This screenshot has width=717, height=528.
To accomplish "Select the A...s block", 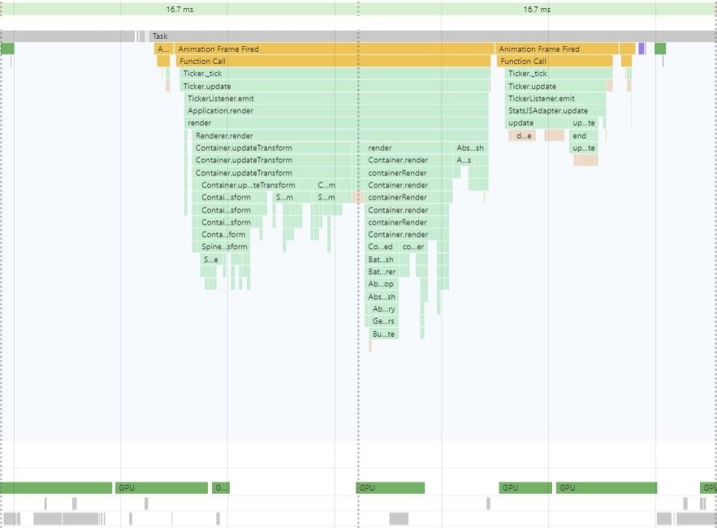I will [464, 161].
